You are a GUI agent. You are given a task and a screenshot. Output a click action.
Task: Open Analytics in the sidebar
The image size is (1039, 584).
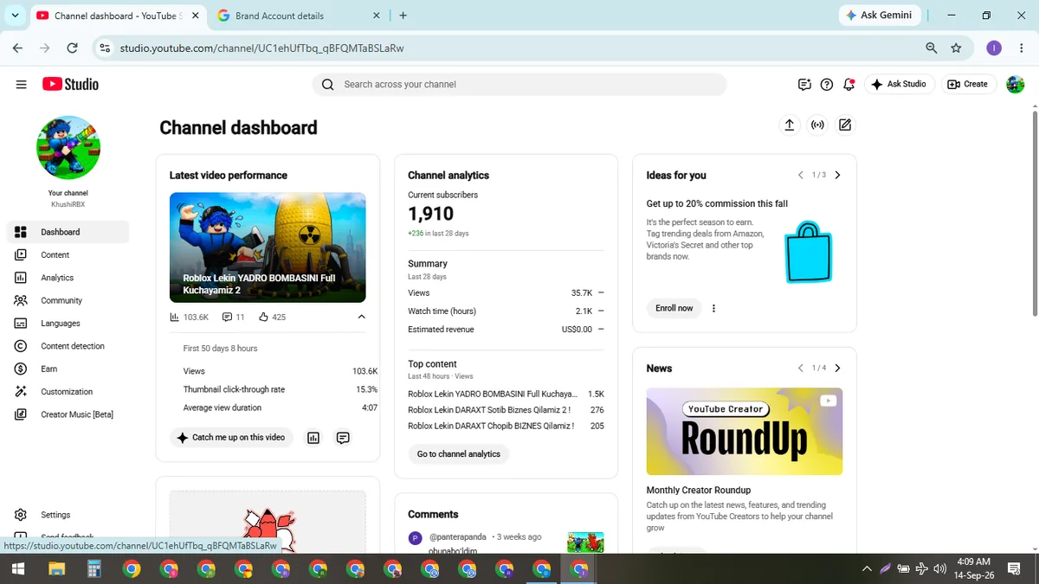pyautogui.click(x=68, y=278)
